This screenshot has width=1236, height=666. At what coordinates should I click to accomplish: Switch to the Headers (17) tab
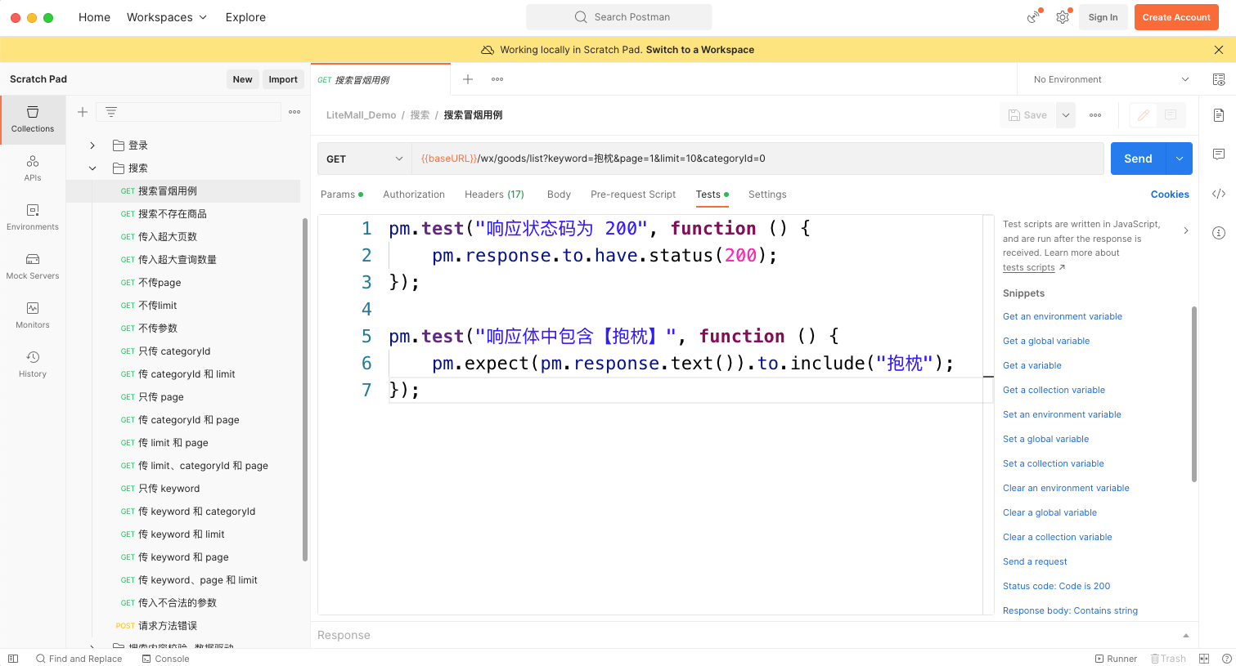tap(494, 194)
